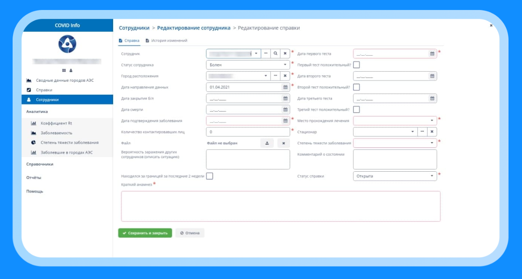The height and width of the screenshot is (279, 522).
Task: Open calendar for Дата закрытия б/л
Action: 285,98
